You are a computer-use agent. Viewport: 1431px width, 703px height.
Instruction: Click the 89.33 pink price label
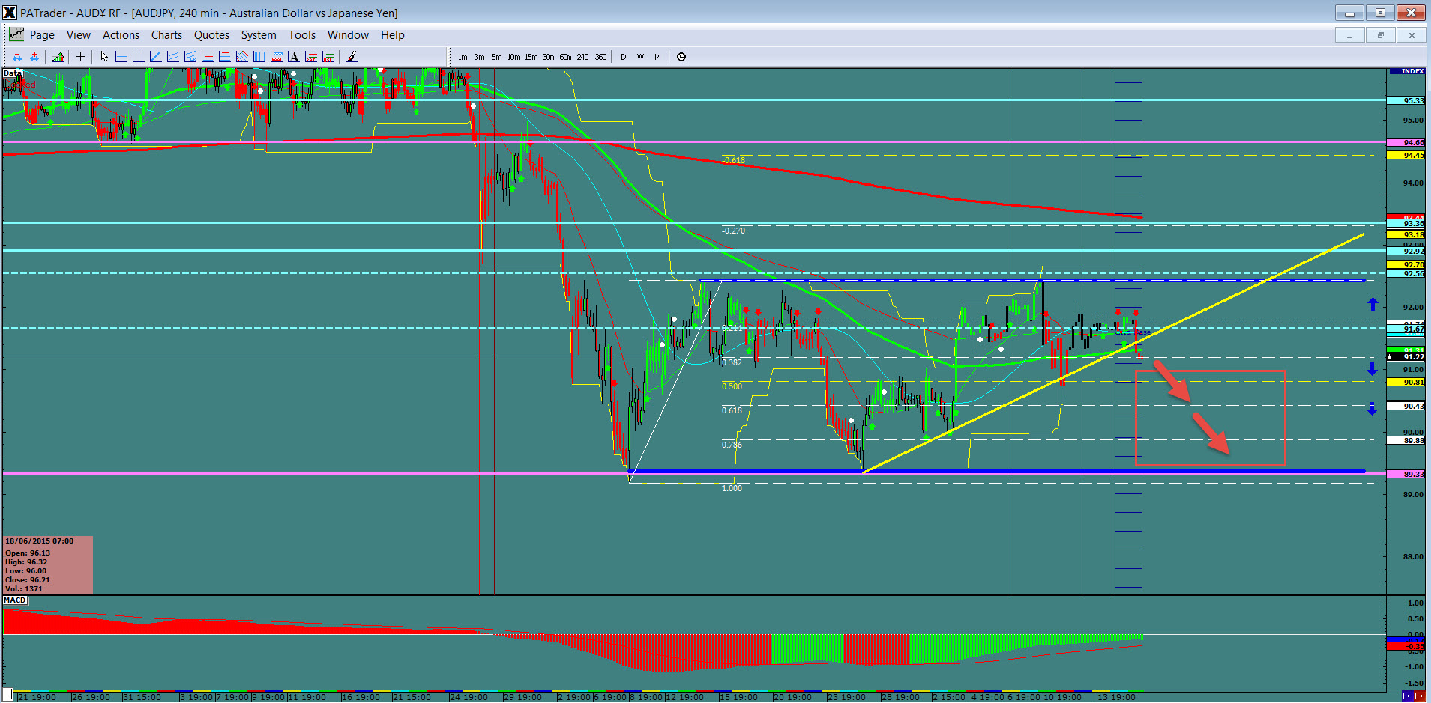point(1405,474)
